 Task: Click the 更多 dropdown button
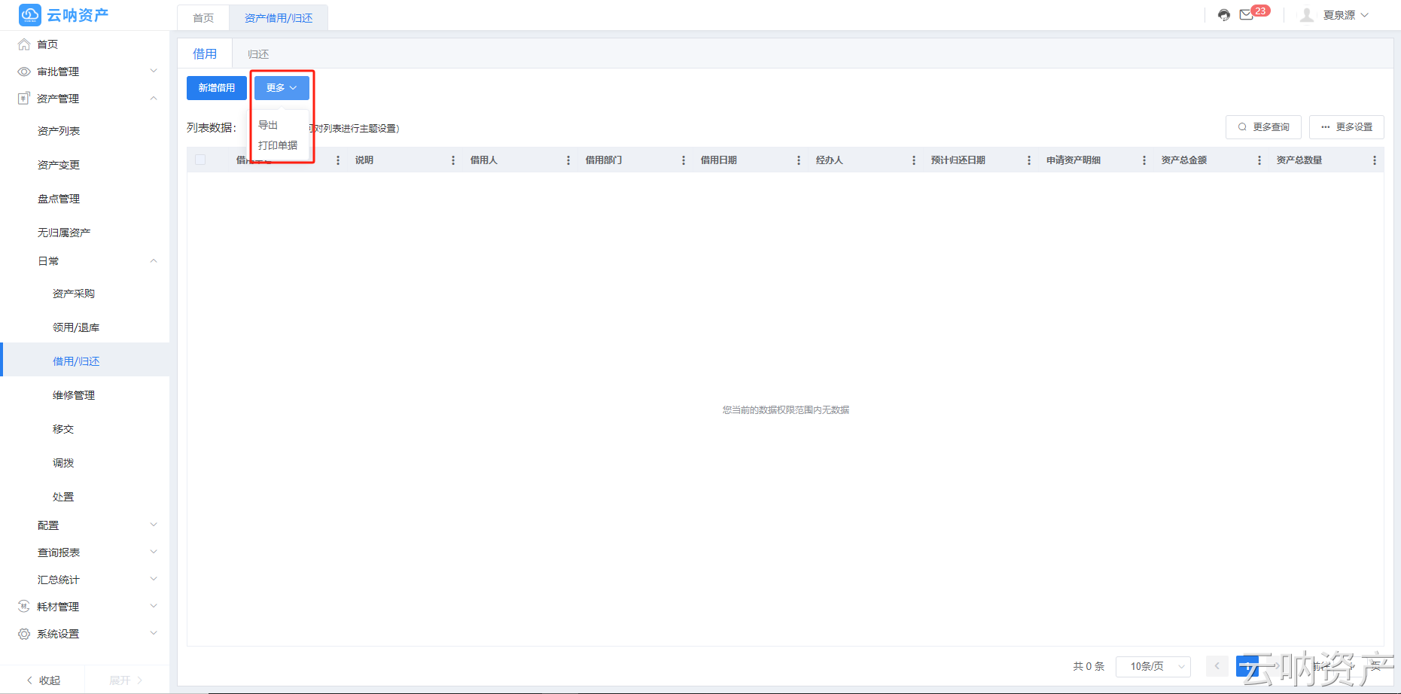(282, 88)
